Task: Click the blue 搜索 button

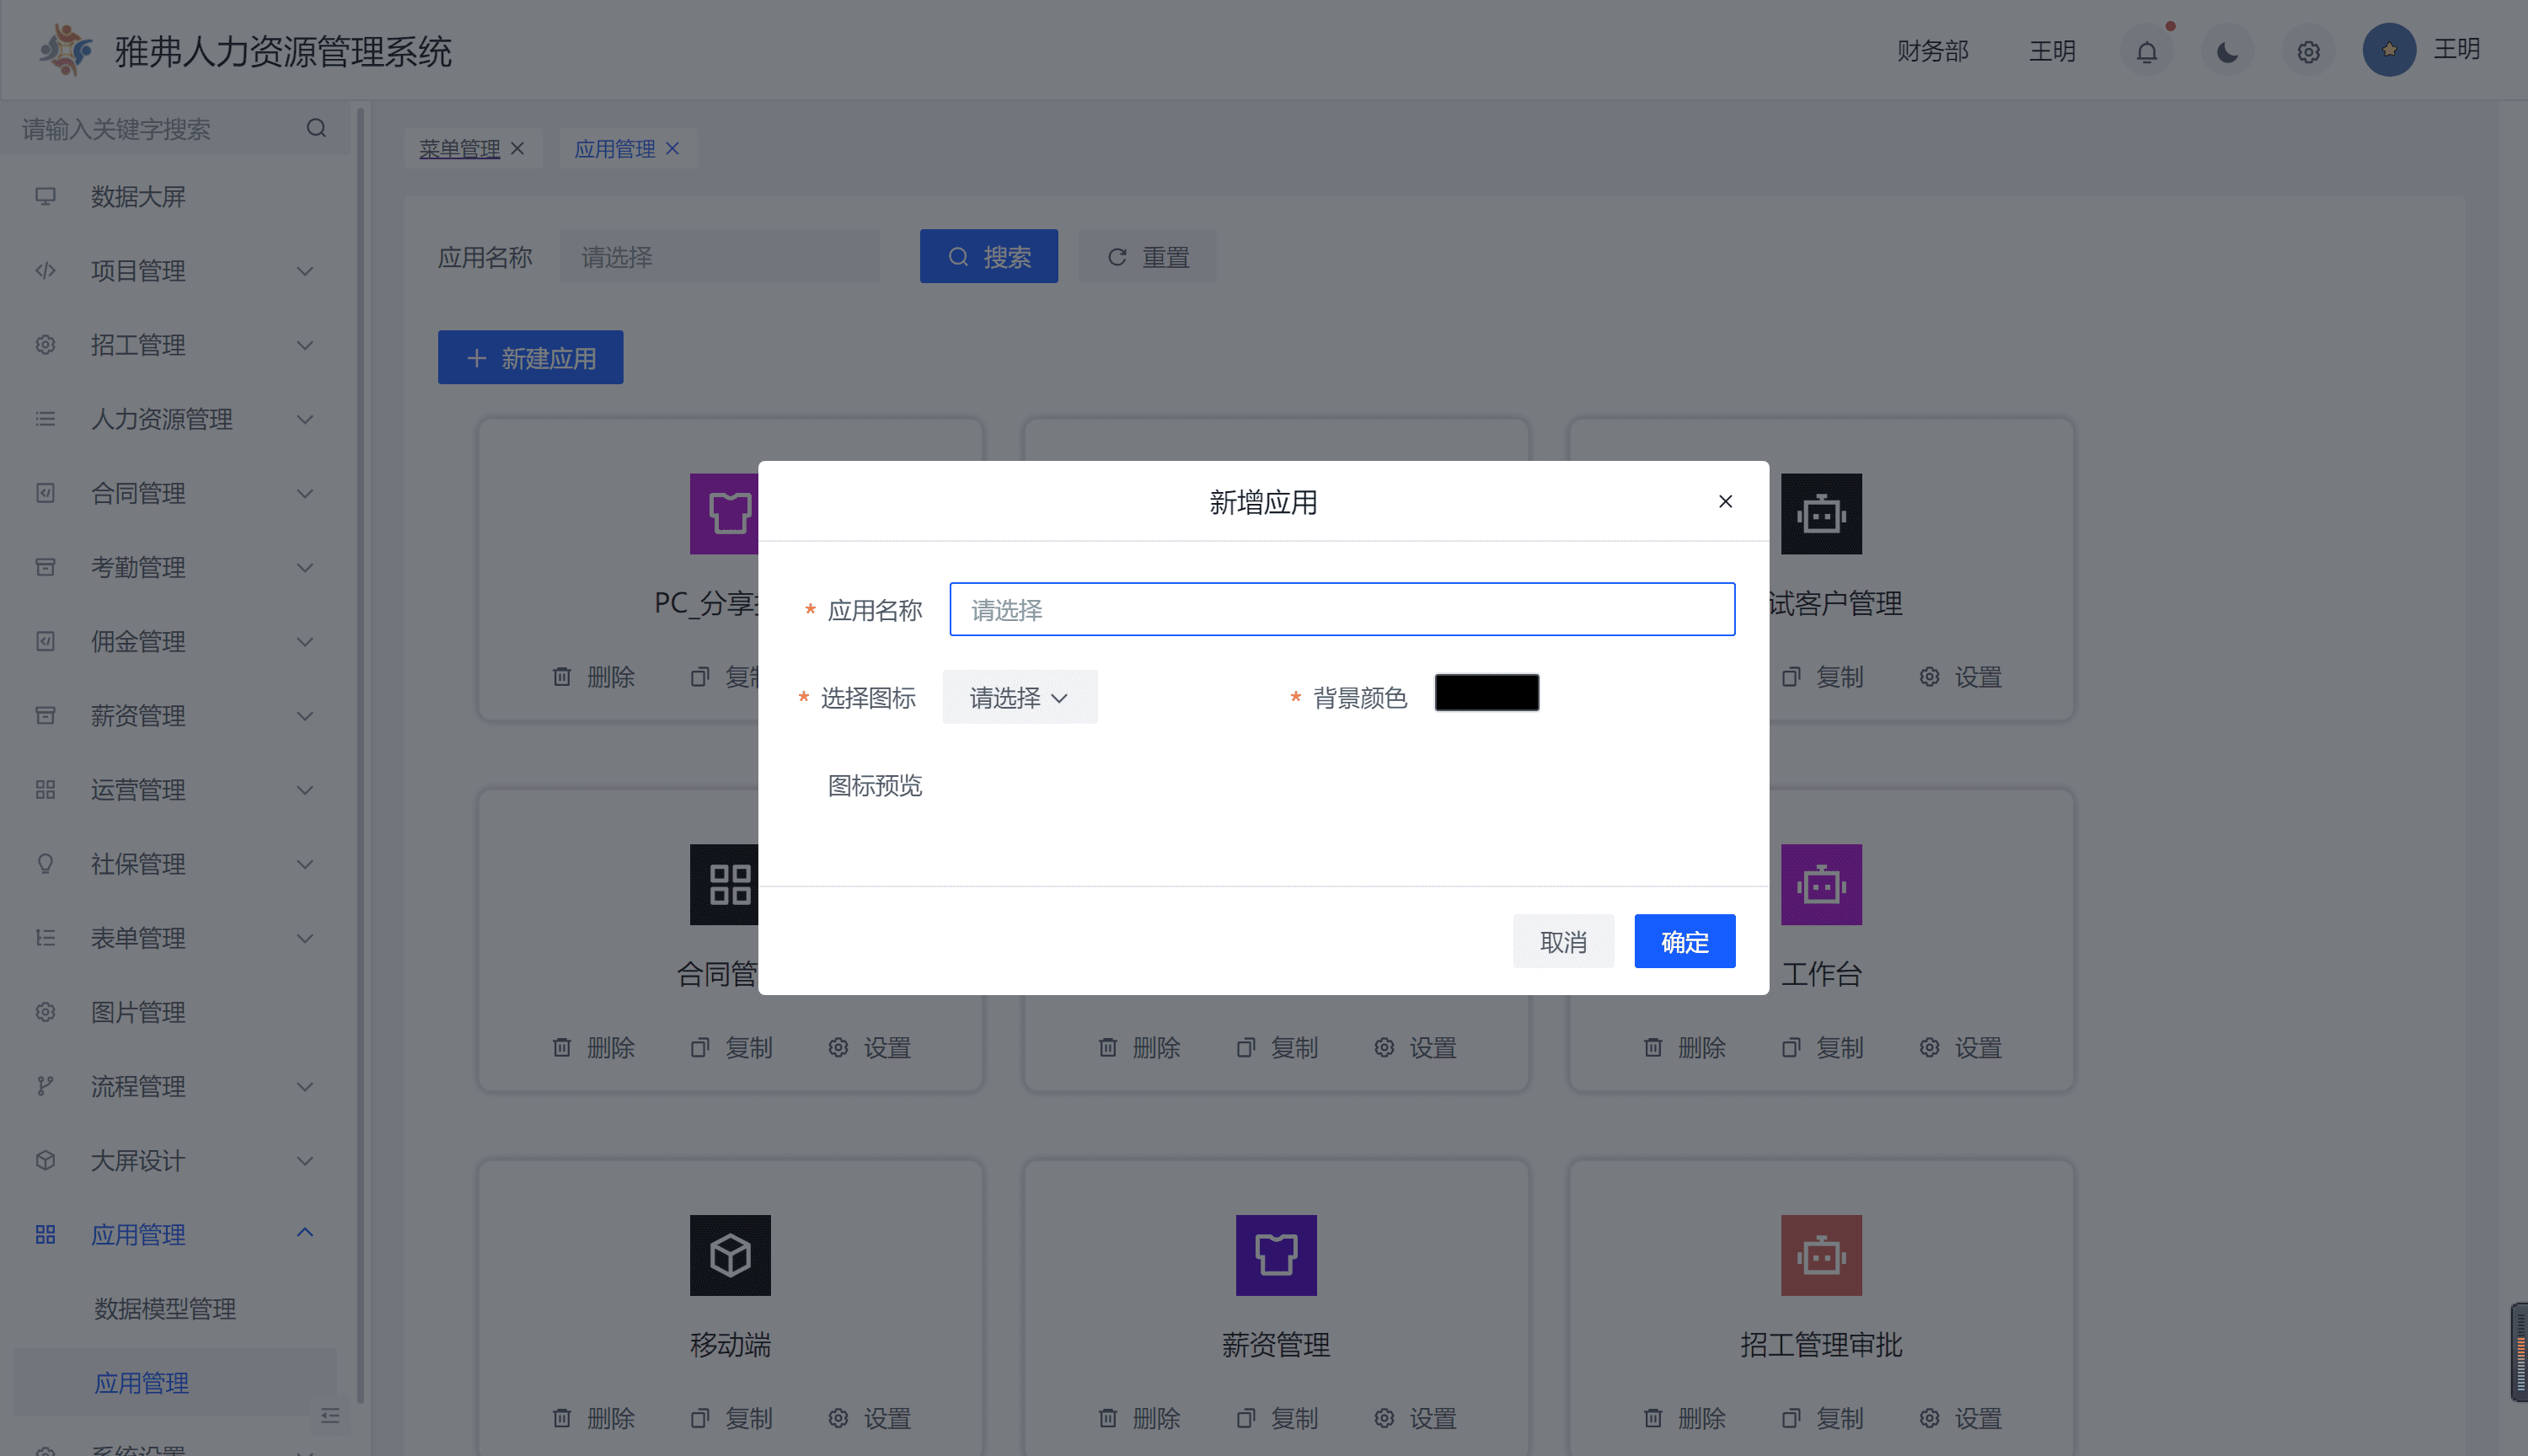Action: click(988, 256)
